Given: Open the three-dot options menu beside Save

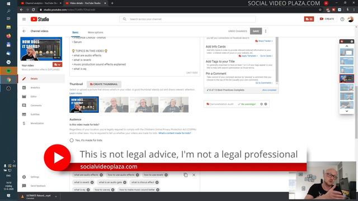Looking at the screenshot, I should pos(266,31).
